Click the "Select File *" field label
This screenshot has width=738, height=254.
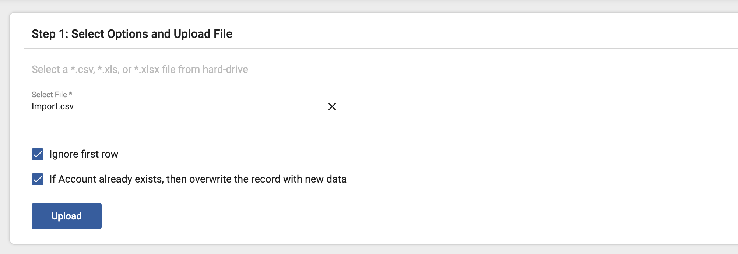52,95
